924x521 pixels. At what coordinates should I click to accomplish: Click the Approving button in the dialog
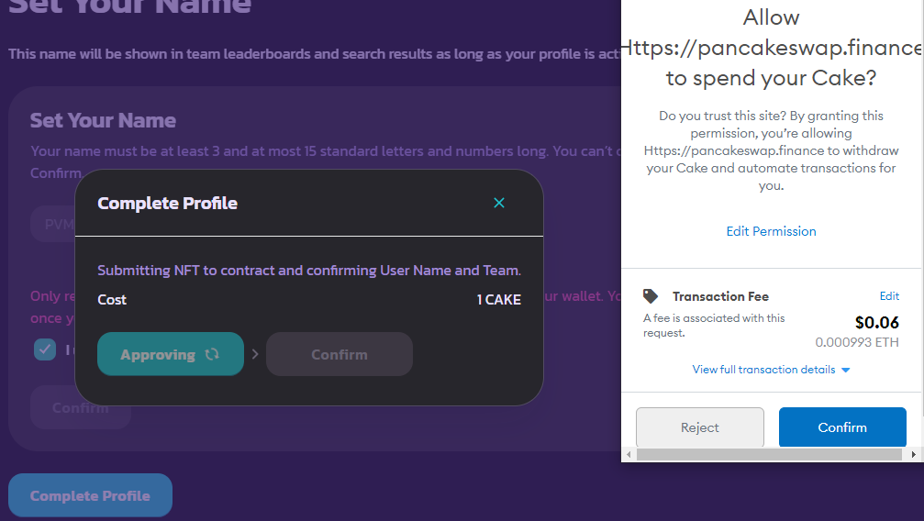click(x=171, y=354)
